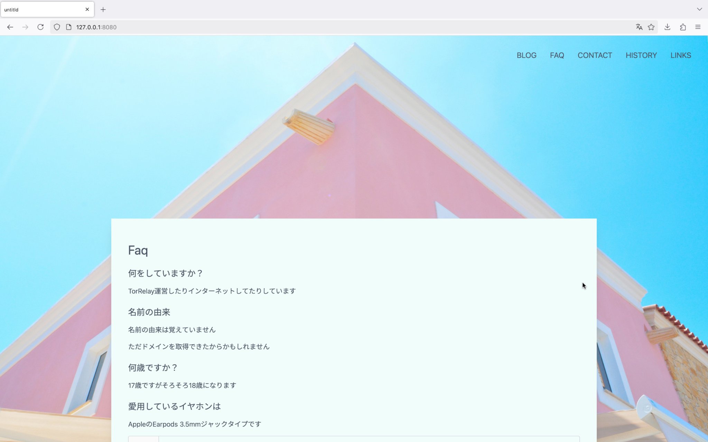Screen dimensions: 708x442
Task: Open the downloads panel
Action: (x=667, y=27)
